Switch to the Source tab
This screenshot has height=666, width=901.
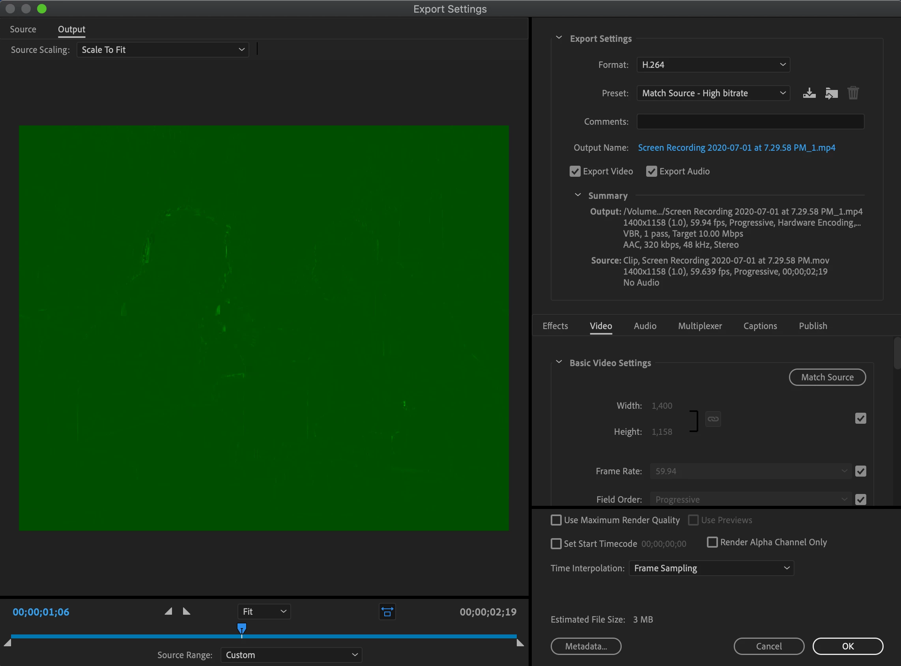coord(23,29)
